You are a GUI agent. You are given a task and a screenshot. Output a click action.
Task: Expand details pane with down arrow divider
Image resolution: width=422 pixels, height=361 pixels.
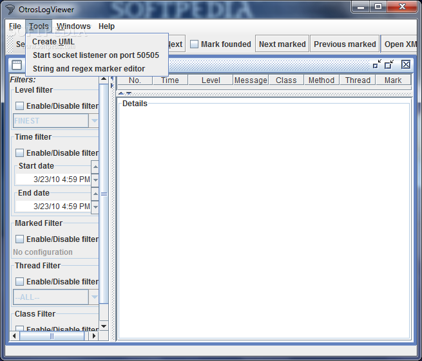[129, 93]
